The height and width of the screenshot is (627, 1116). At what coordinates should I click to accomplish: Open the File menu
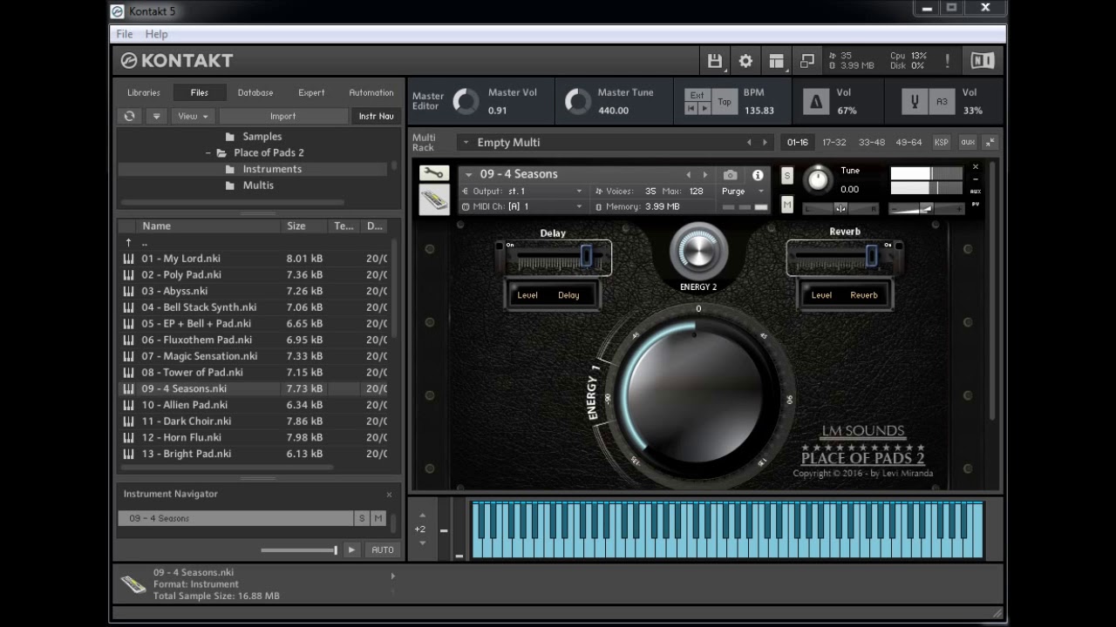point(125,34)
